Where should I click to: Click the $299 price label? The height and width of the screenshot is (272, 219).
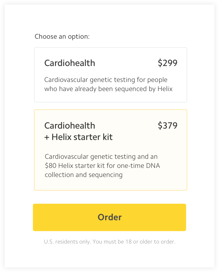pos(167,63)
